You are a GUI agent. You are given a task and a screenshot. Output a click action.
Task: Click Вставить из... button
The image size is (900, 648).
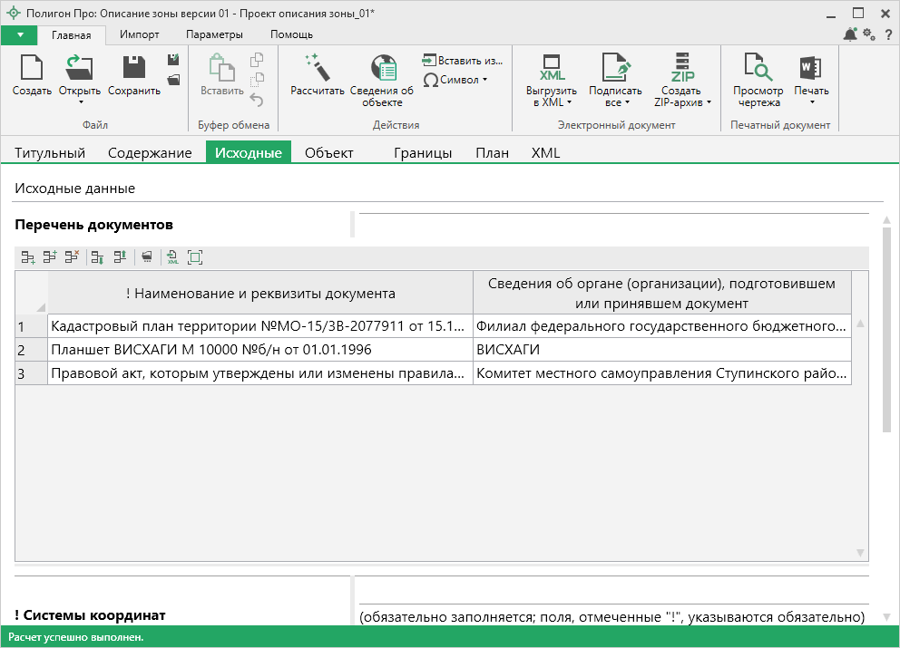point(462,61)
